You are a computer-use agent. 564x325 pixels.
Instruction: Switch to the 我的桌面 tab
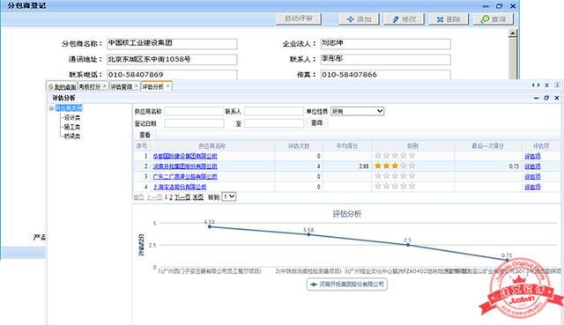tap(63, 86)
